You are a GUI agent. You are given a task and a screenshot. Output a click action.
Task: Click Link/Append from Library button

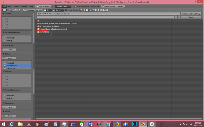[191, 14]
